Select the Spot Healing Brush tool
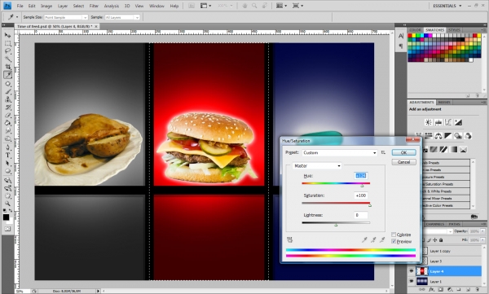 pos(7,84)
